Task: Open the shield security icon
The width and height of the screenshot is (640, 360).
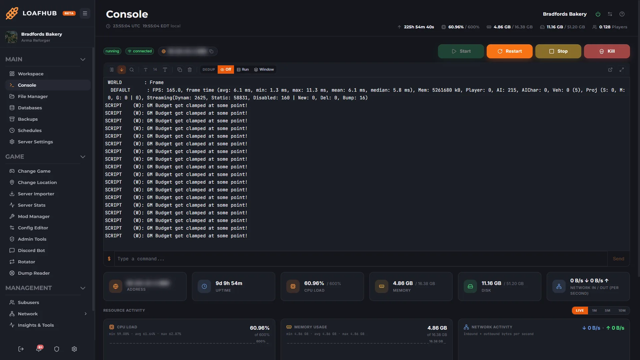Action: coord(57,349)
